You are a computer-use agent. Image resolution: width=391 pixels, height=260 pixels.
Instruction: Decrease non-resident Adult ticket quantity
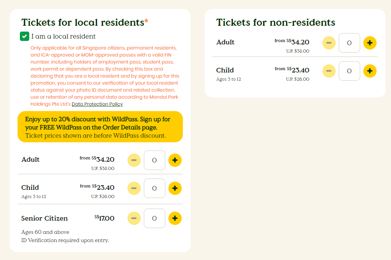click(x=329, y=43)
